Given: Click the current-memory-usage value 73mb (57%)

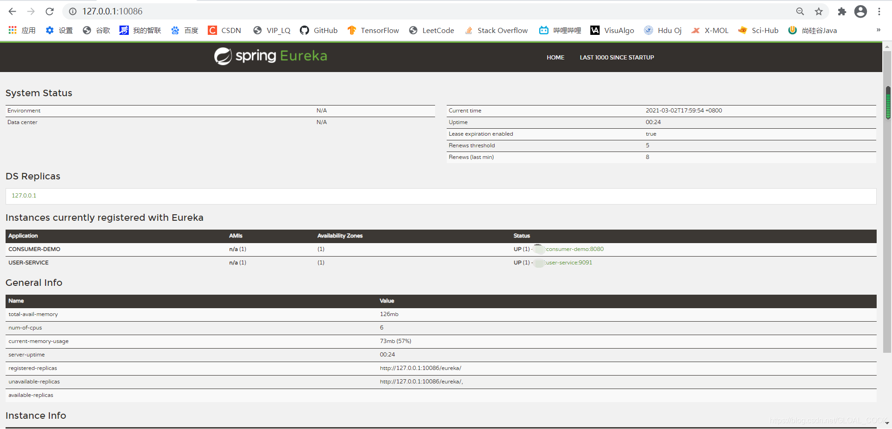Looking at the screenshot, I should coord(396,341).
